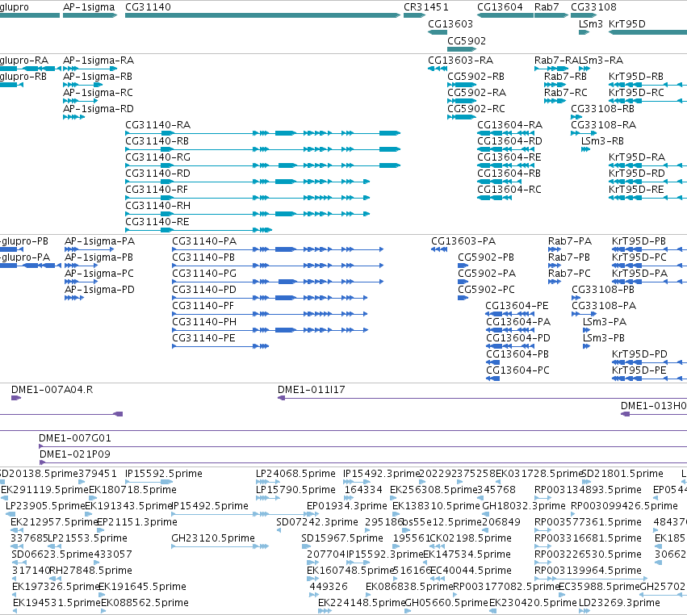Select protein CG13603-PA
The width and height of the screenshot is (687, 615).
[x=439, y=249]
